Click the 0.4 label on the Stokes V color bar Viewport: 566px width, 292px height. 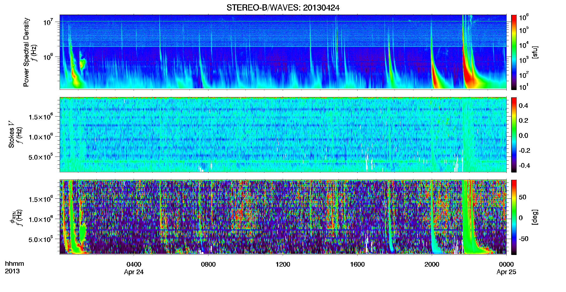pyautogui.click(x=523, y=106)
